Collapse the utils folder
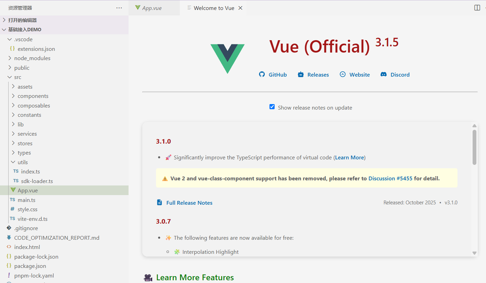The width and height of the screenshot is (486, 283). (x=22, y=162)
